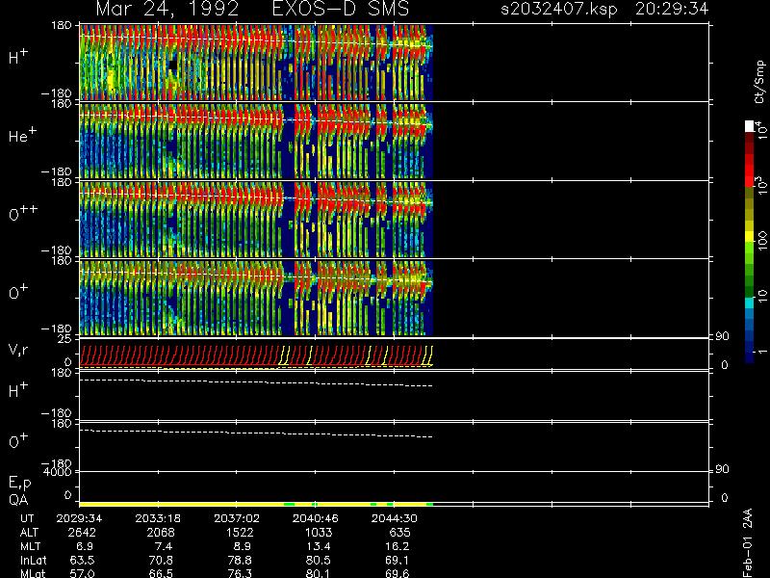Click the H+ label beside the top spectrogram
Viewport: 770px width, 578px height.
point(18,57)
